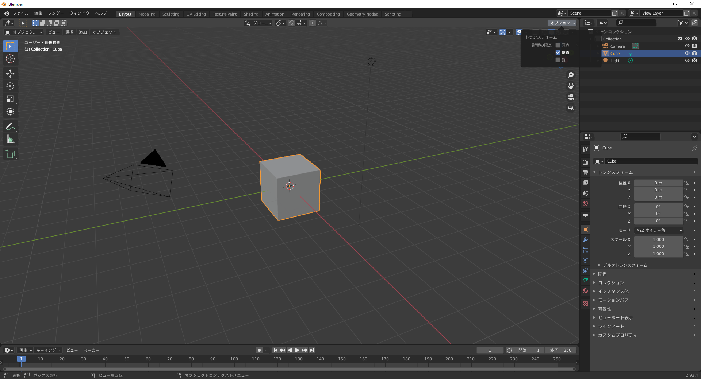
Task: Select the Select Box tool
Action: tap(10, 46)
